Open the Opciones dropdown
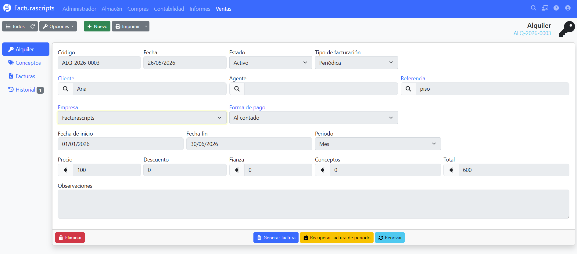The width and height of the screenshot is (577, 254). [58, 26]
